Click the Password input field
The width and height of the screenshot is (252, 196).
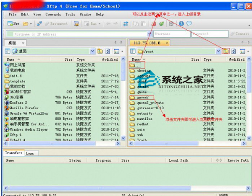click(x=210, y=34)
